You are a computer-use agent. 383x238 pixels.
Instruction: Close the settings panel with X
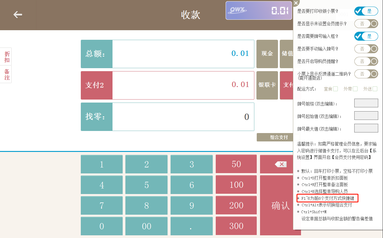[x=296, y=3]
